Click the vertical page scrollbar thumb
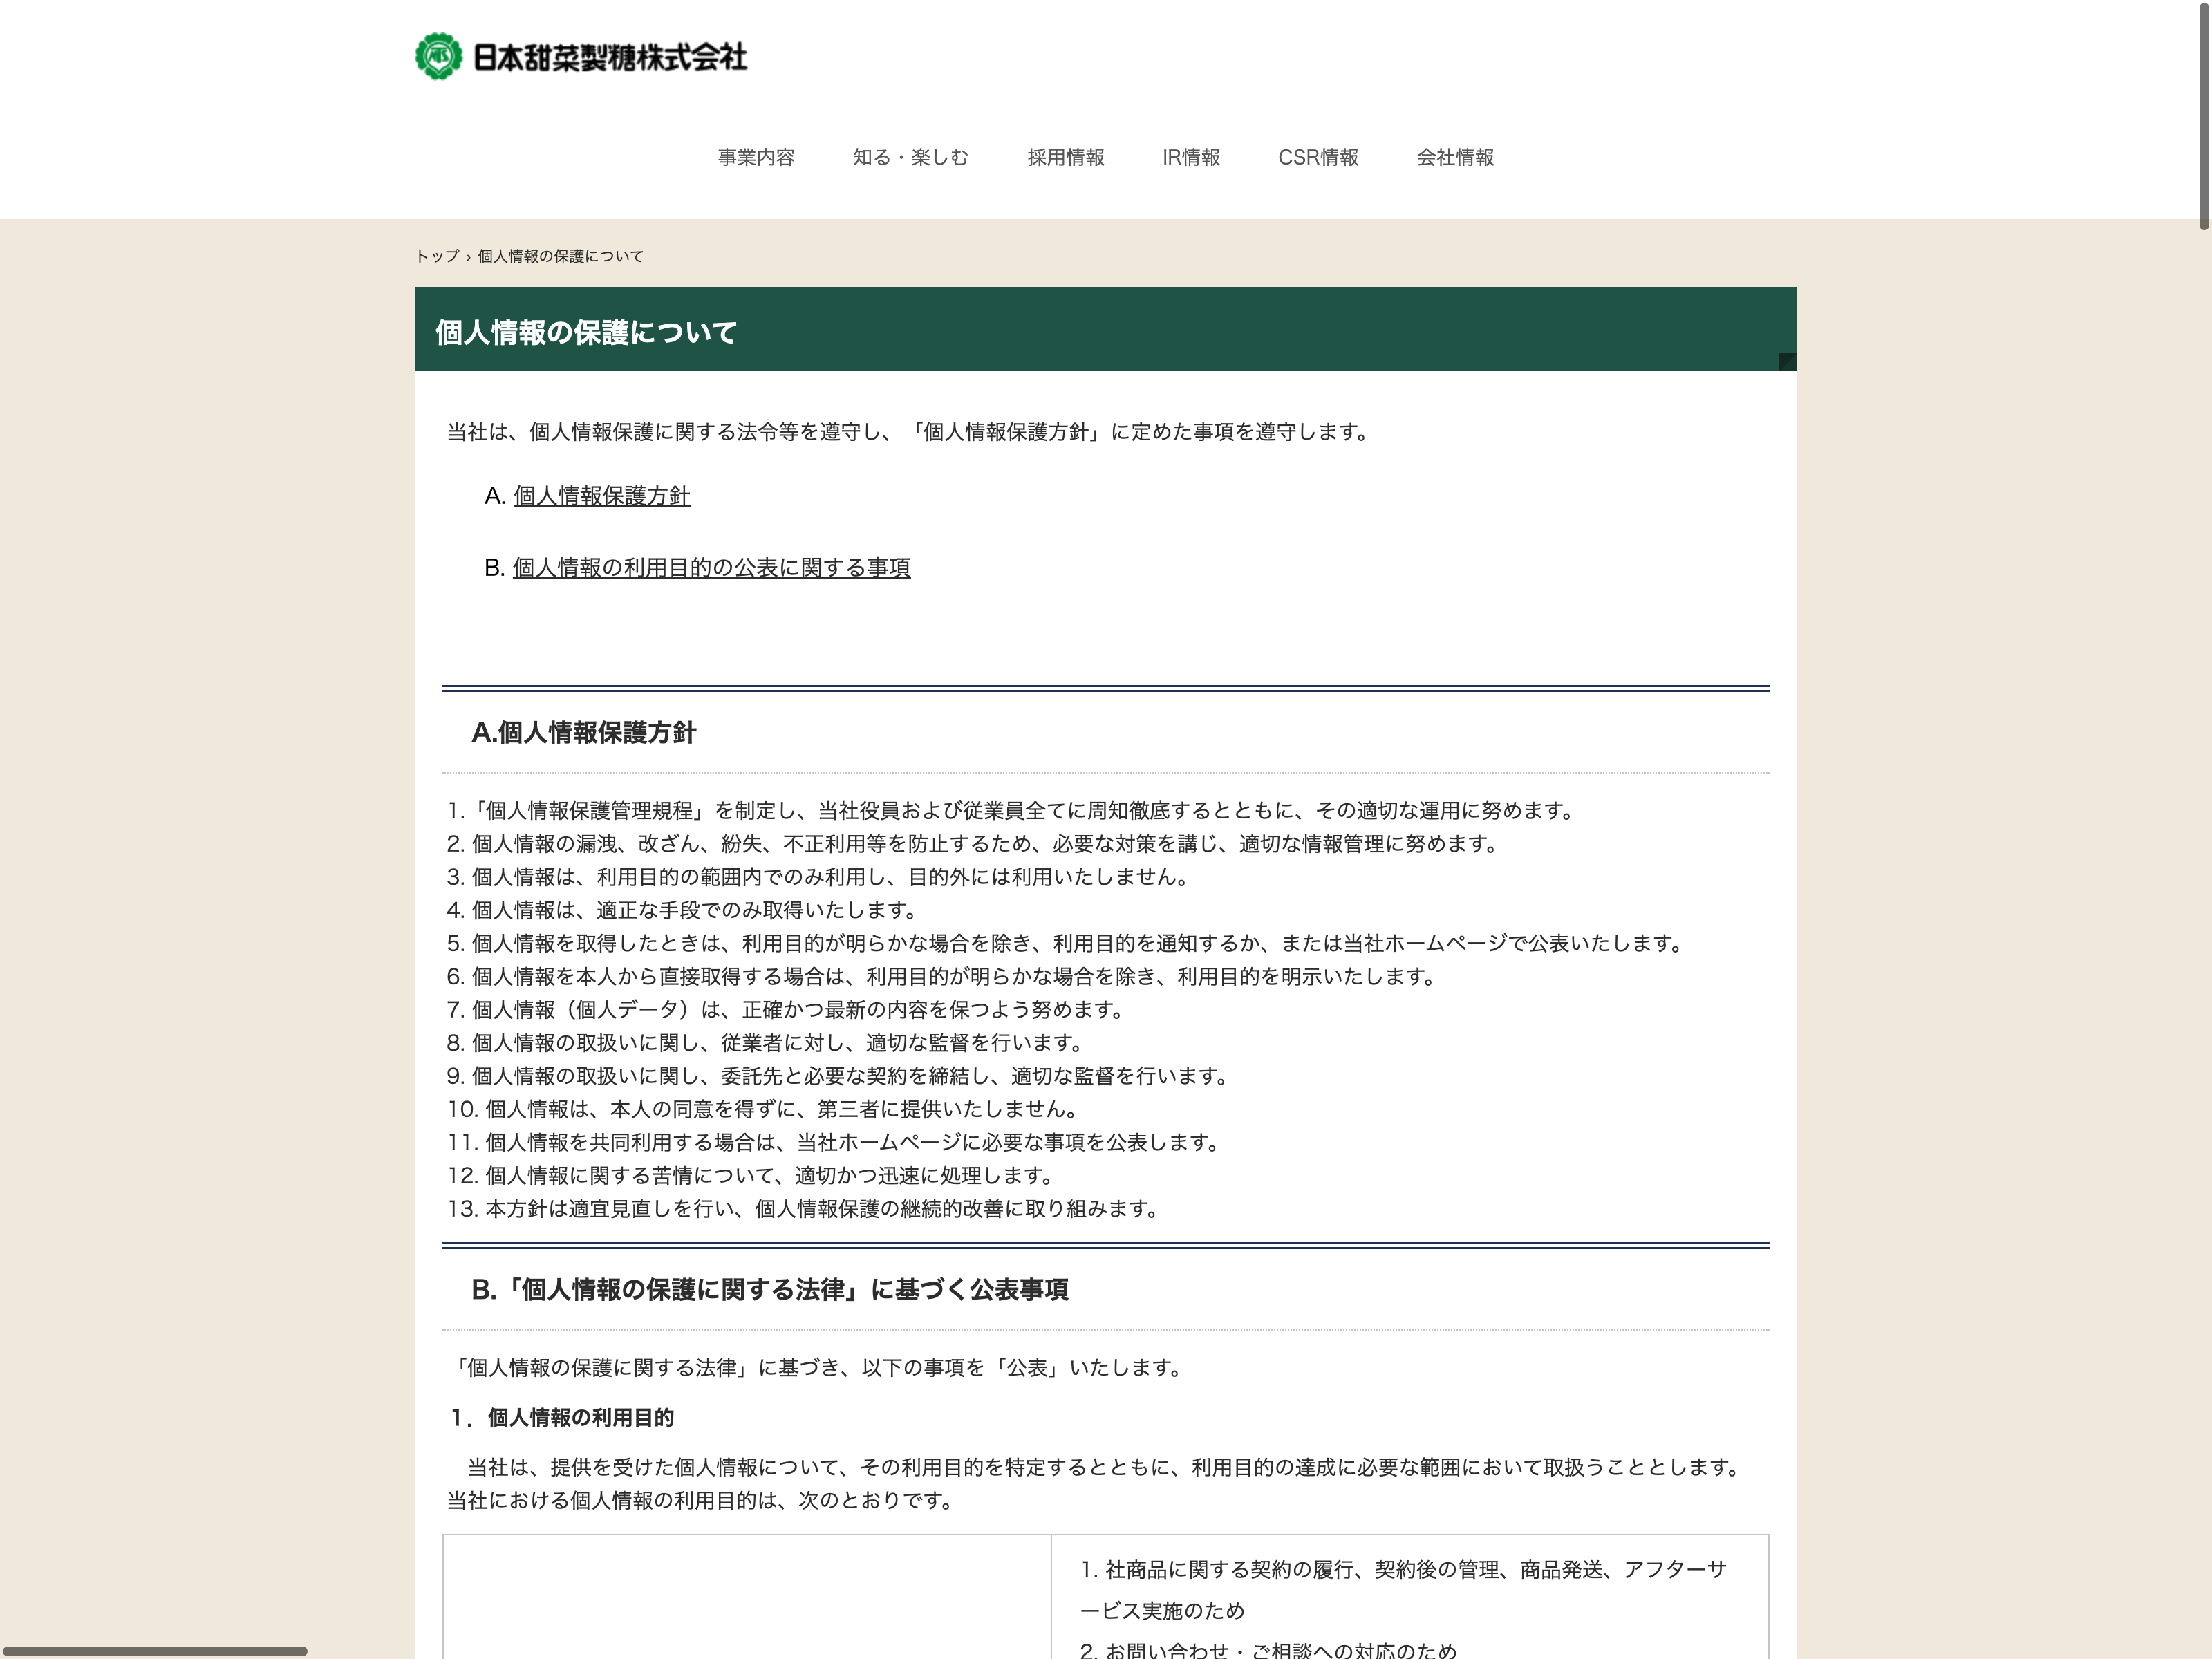 pyautogui.click(x=2203, y=115)
